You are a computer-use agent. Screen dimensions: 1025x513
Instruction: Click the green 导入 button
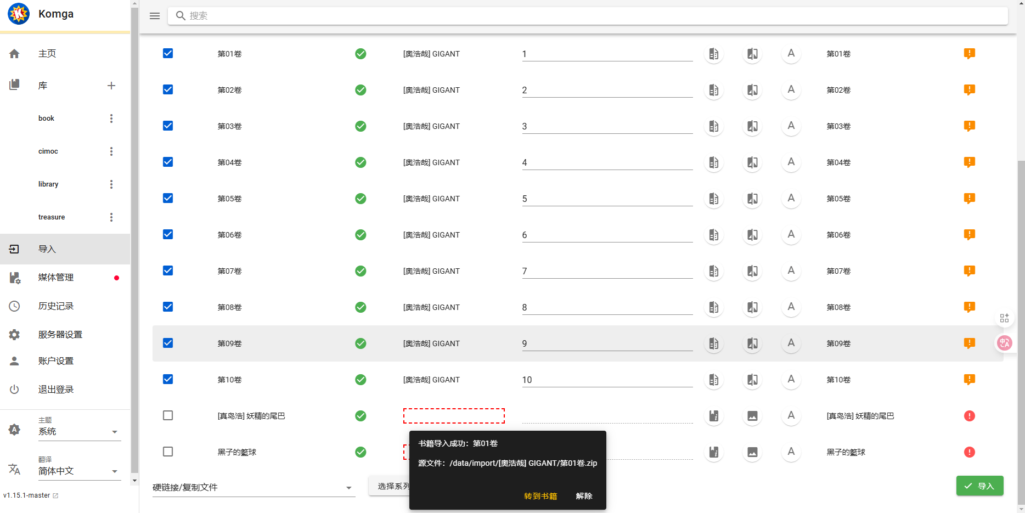pos(979,486)
